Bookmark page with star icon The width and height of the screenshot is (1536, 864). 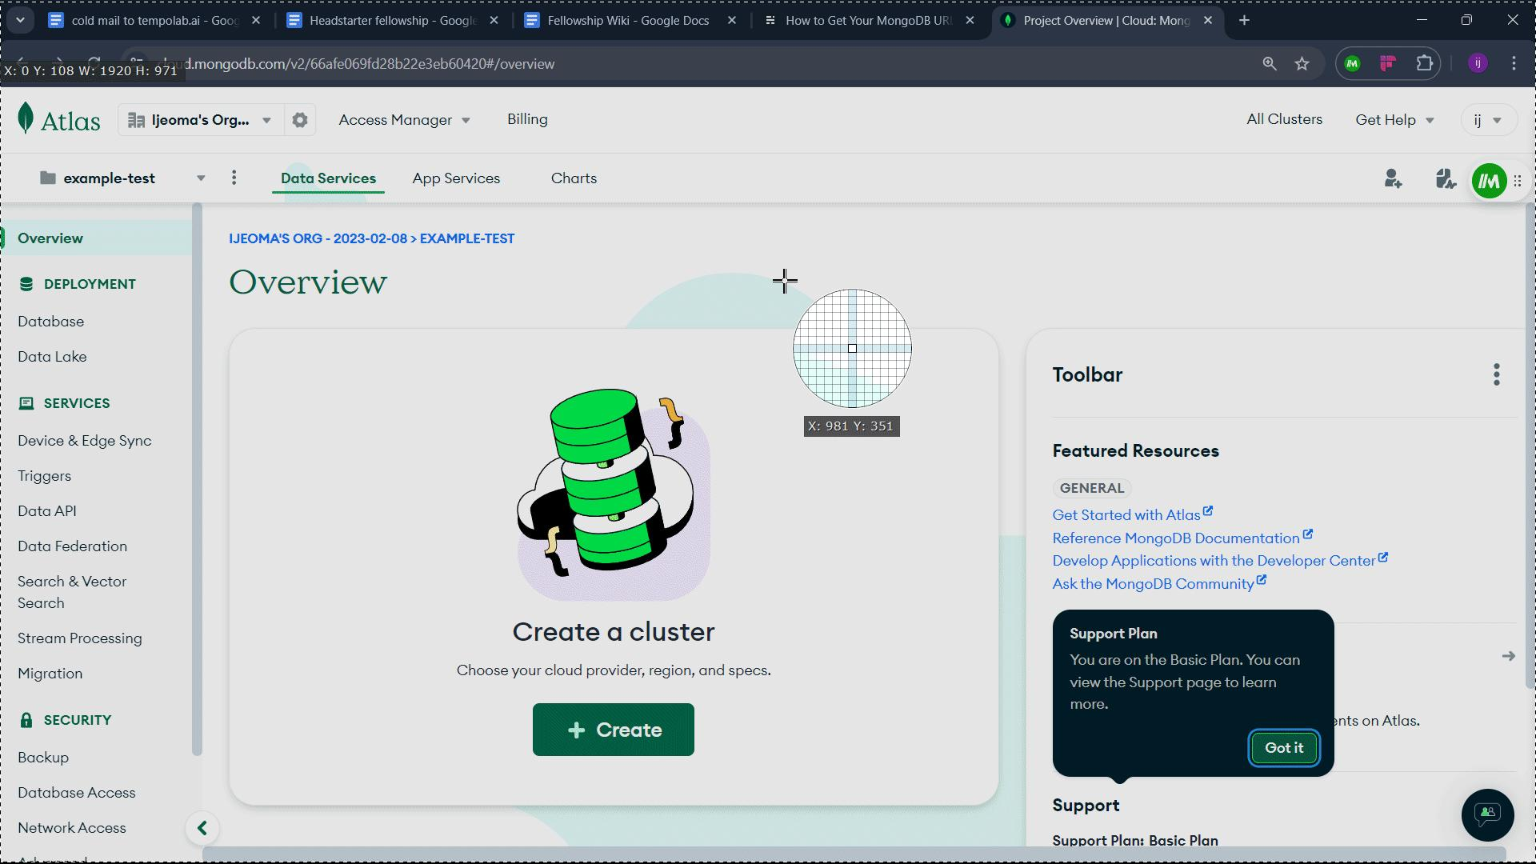[x=1302, y=64]
